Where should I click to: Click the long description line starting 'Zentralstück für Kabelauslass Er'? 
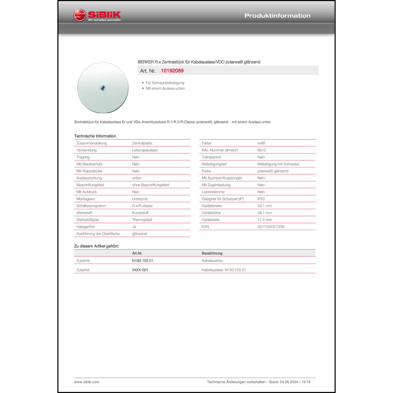point(172,122)
